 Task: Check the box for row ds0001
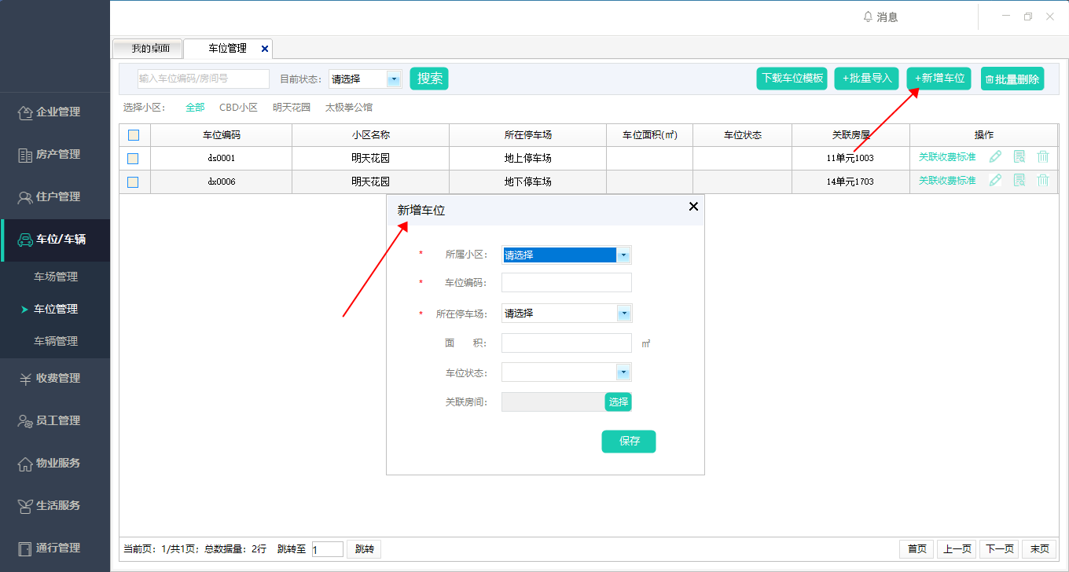pyautogui.click(x=134, y=159)
